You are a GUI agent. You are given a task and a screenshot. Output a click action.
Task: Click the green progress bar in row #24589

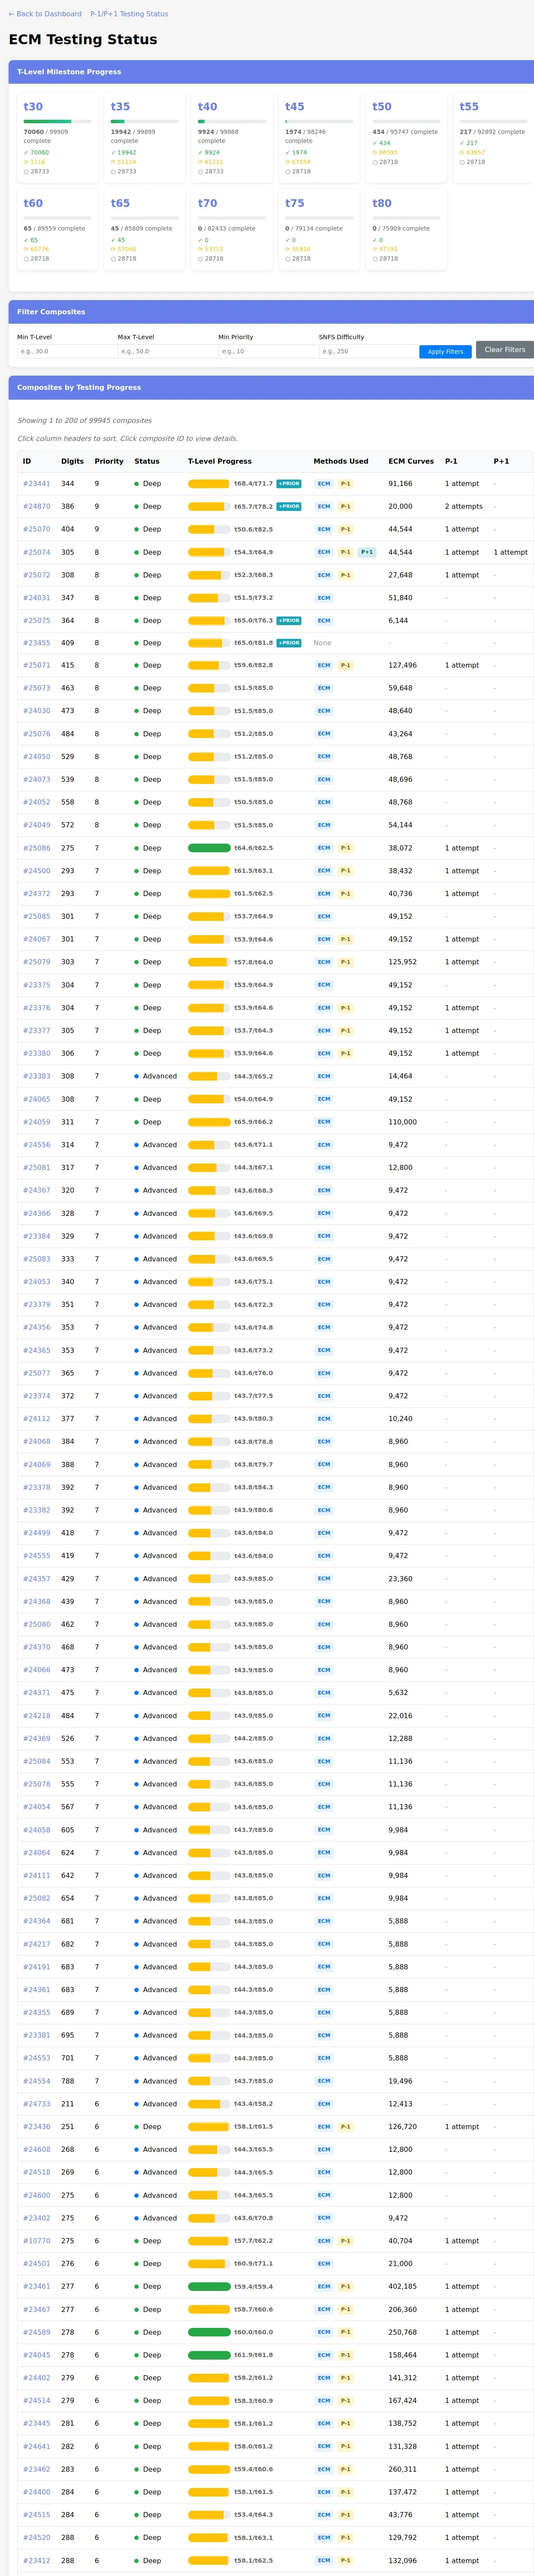(x=209, y=2332)
